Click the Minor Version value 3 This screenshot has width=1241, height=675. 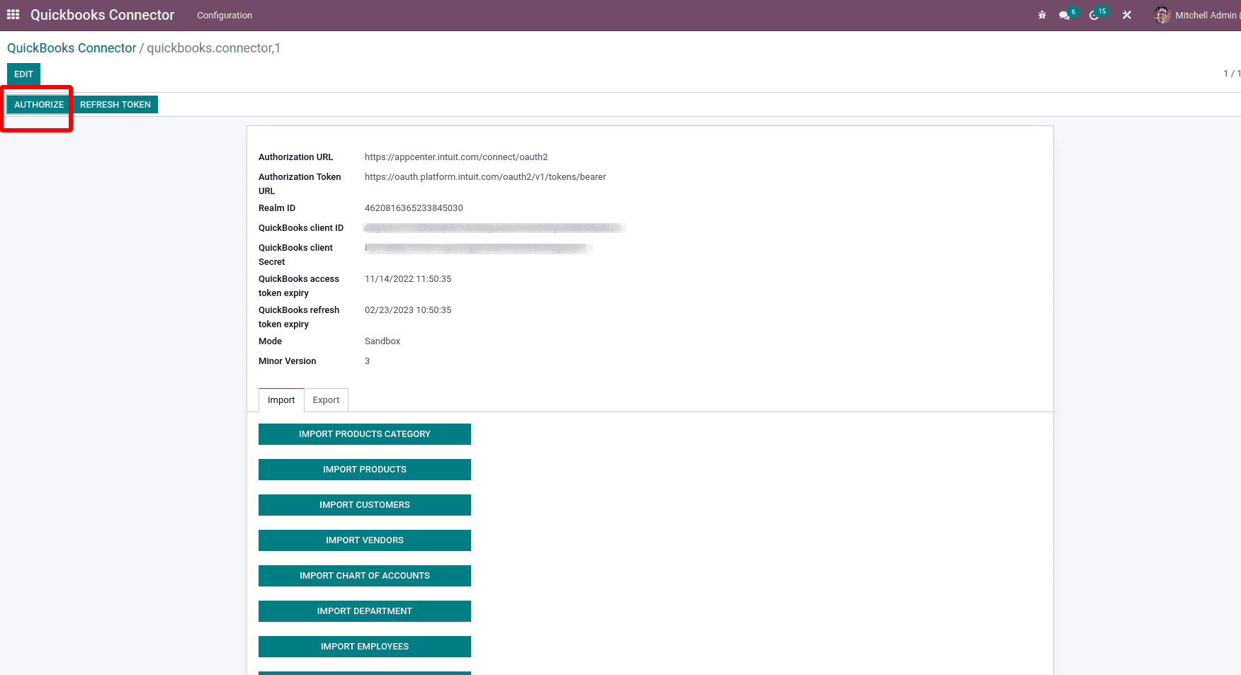click(367, 361)
